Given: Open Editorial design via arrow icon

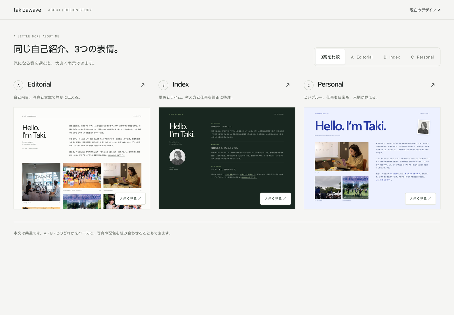Looking at the screenshot, I should pyautogui.click(x=143, y=85).
